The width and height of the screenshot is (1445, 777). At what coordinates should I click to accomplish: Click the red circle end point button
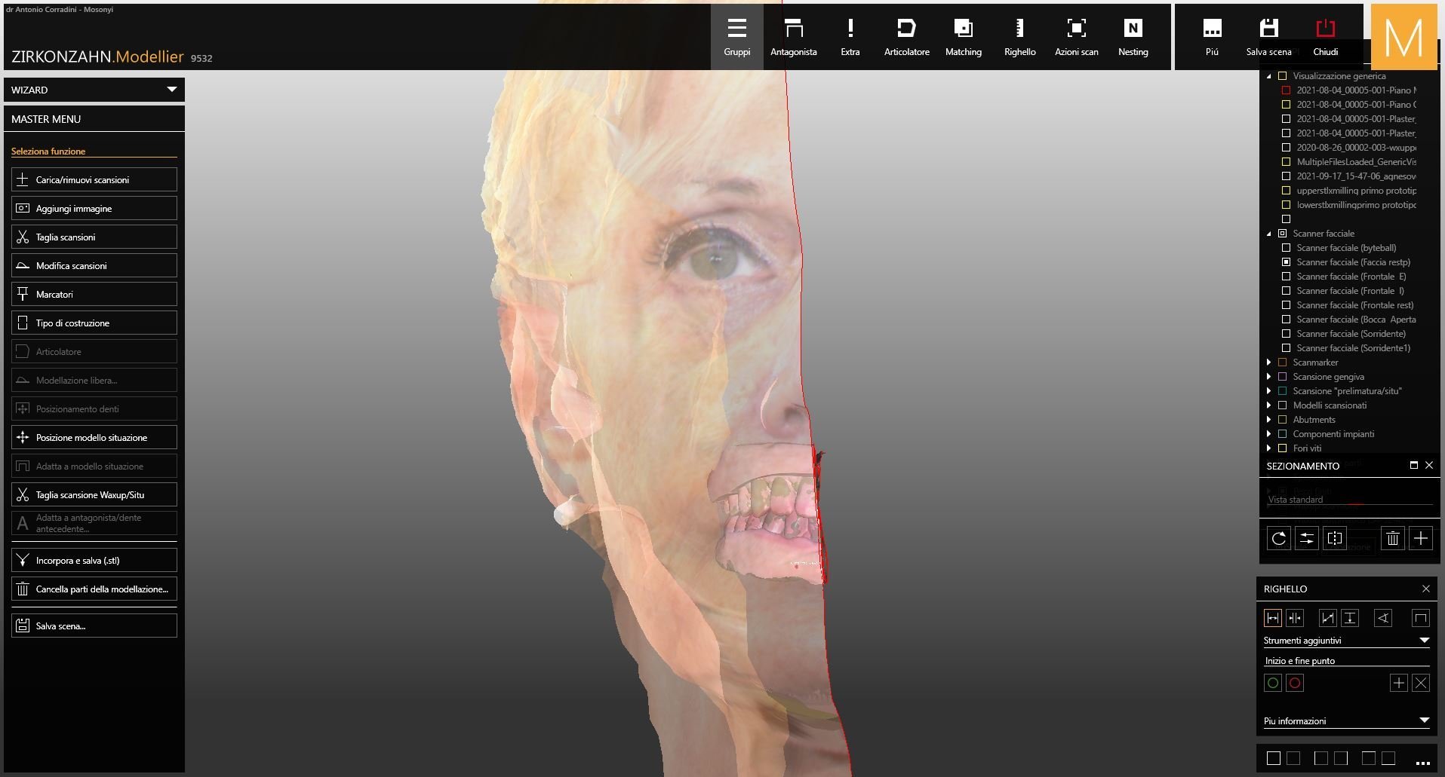[x=1295, y=683]
